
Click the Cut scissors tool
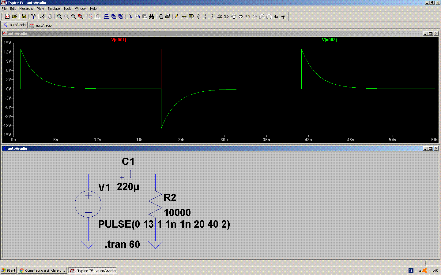[130, 16]
